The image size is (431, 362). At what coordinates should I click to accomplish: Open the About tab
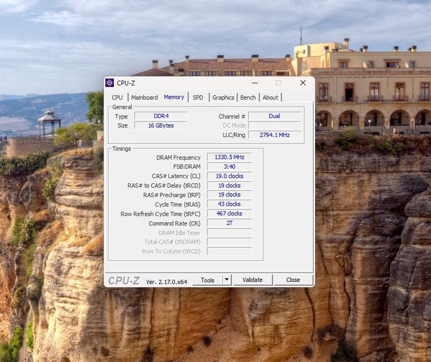pyautogui.click(x=270, y=97)
